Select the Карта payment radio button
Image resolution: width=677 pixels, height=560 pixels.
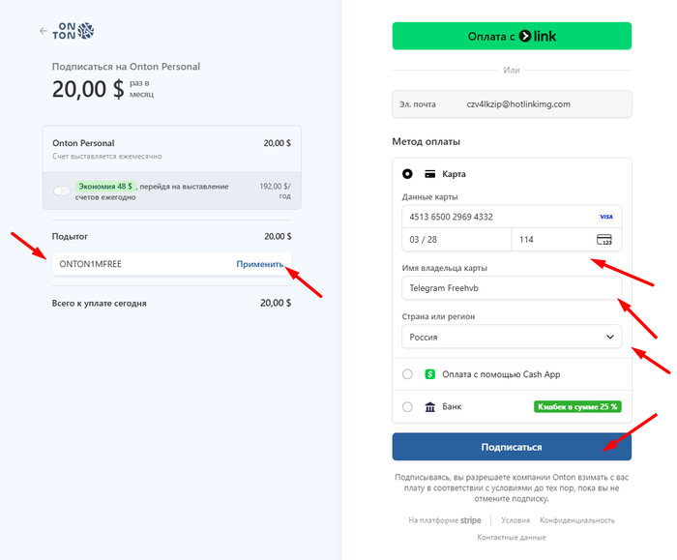point(407,174)
